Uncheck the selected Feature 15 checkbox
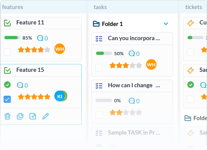The height and width of the screenshot is (150, 207). (7, 99)
